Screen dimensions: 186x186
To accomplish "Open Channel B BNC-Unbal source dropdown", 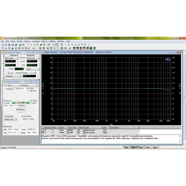I will click(33, 58).
